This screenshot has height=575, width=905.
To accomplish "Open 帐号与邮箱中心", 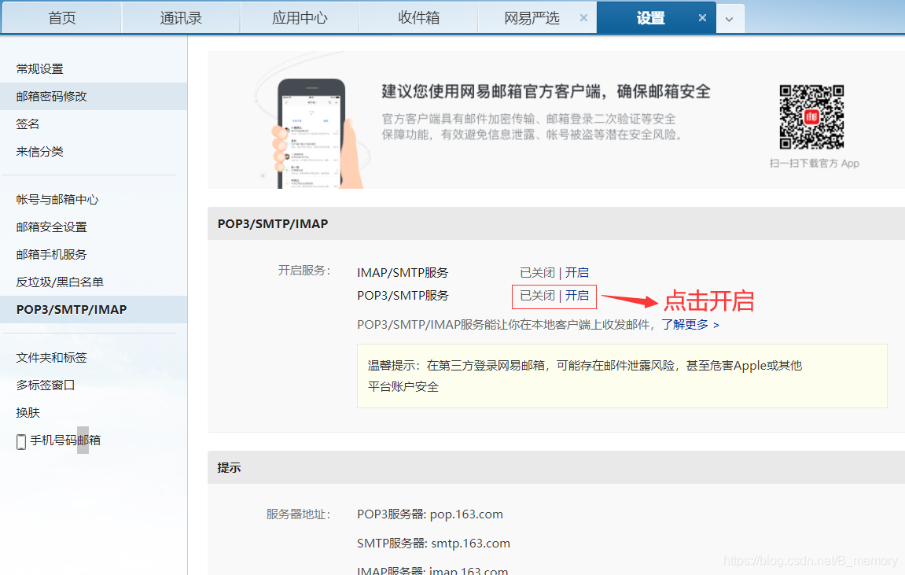I will 57,200.
